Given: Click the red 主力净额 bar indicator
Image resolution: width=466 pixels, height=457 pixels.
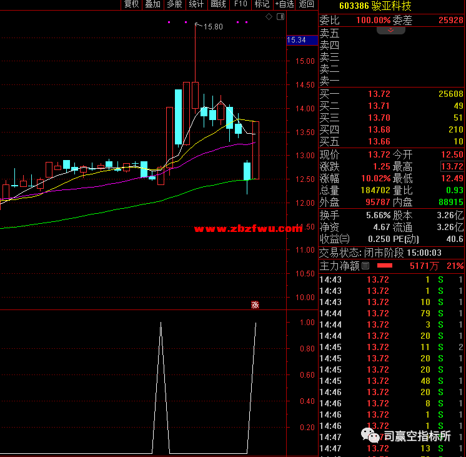Looking at the screenshot, I should [385, 266].
